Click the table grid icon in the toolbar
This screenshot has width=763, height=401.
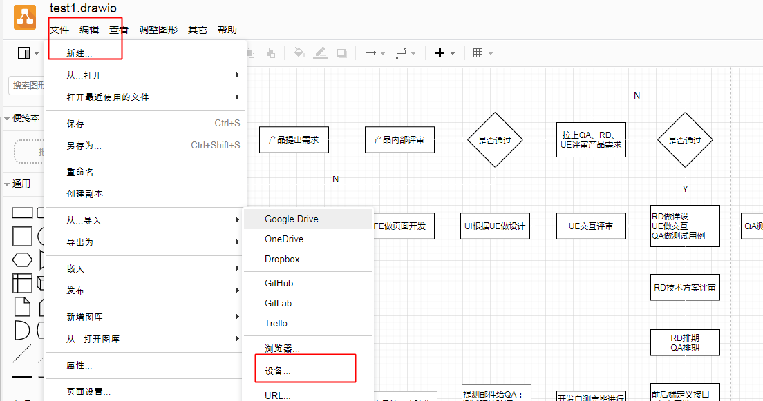tap(477, 52)
